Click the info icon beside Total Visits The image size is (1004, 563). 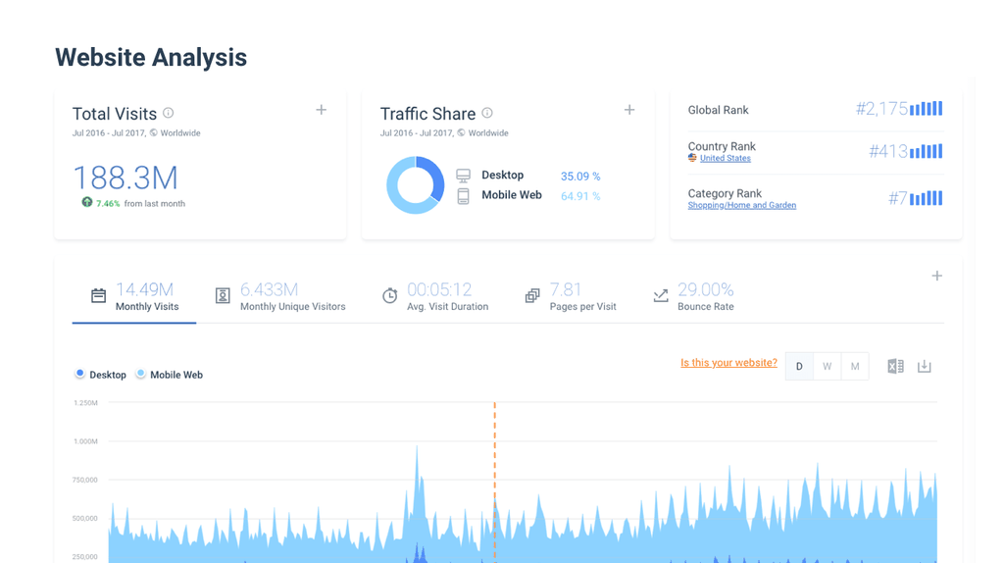coord(169,114)
